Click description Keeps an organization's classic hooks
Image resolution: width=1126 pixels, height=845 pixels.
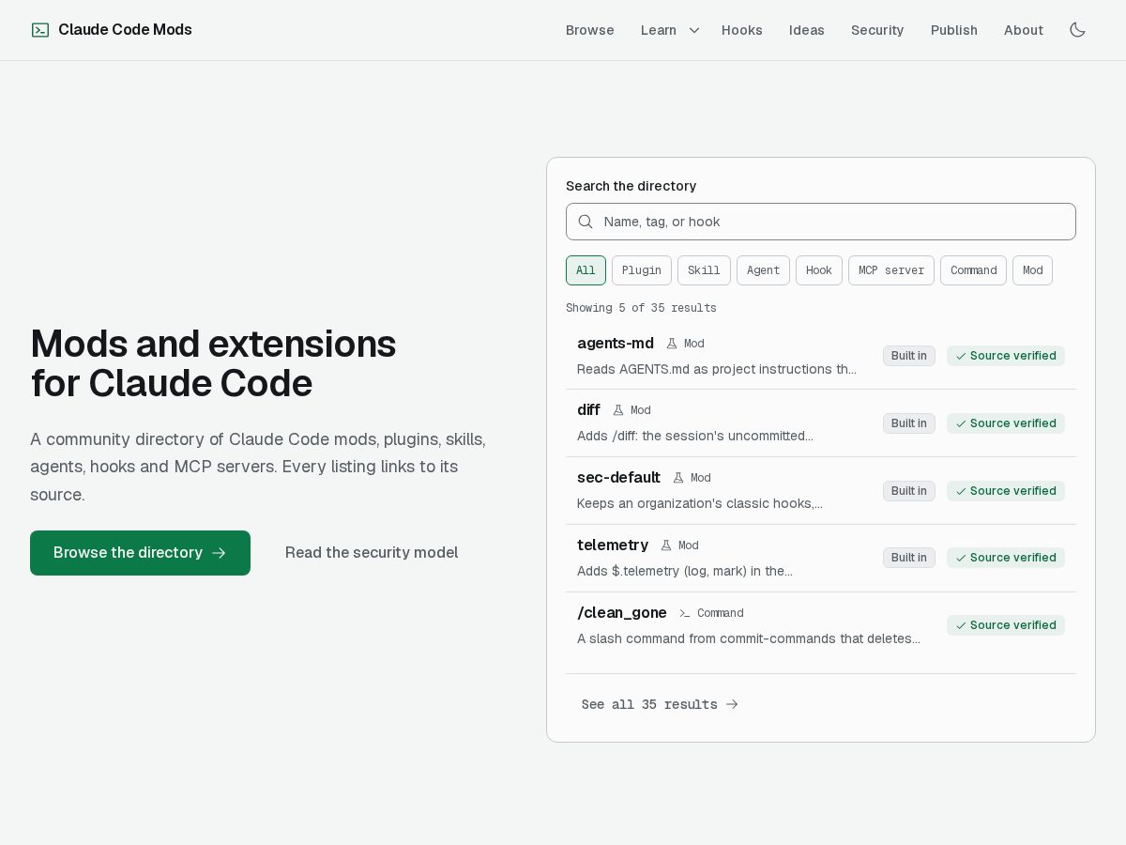click(700, 503)
